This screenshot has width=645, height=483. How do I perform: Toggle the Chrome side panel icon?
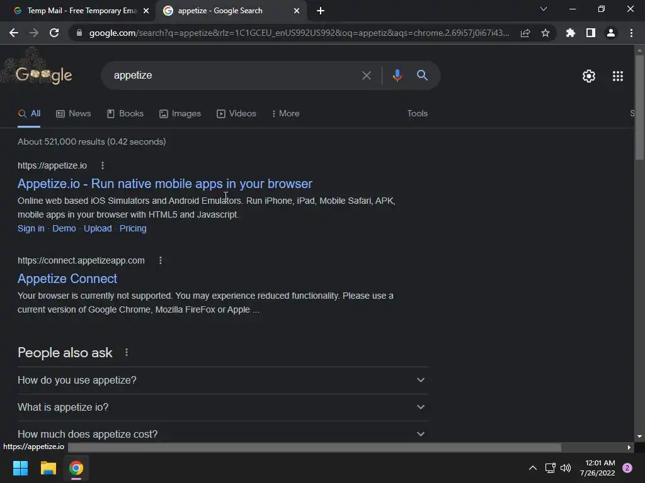tap(591, 33)
